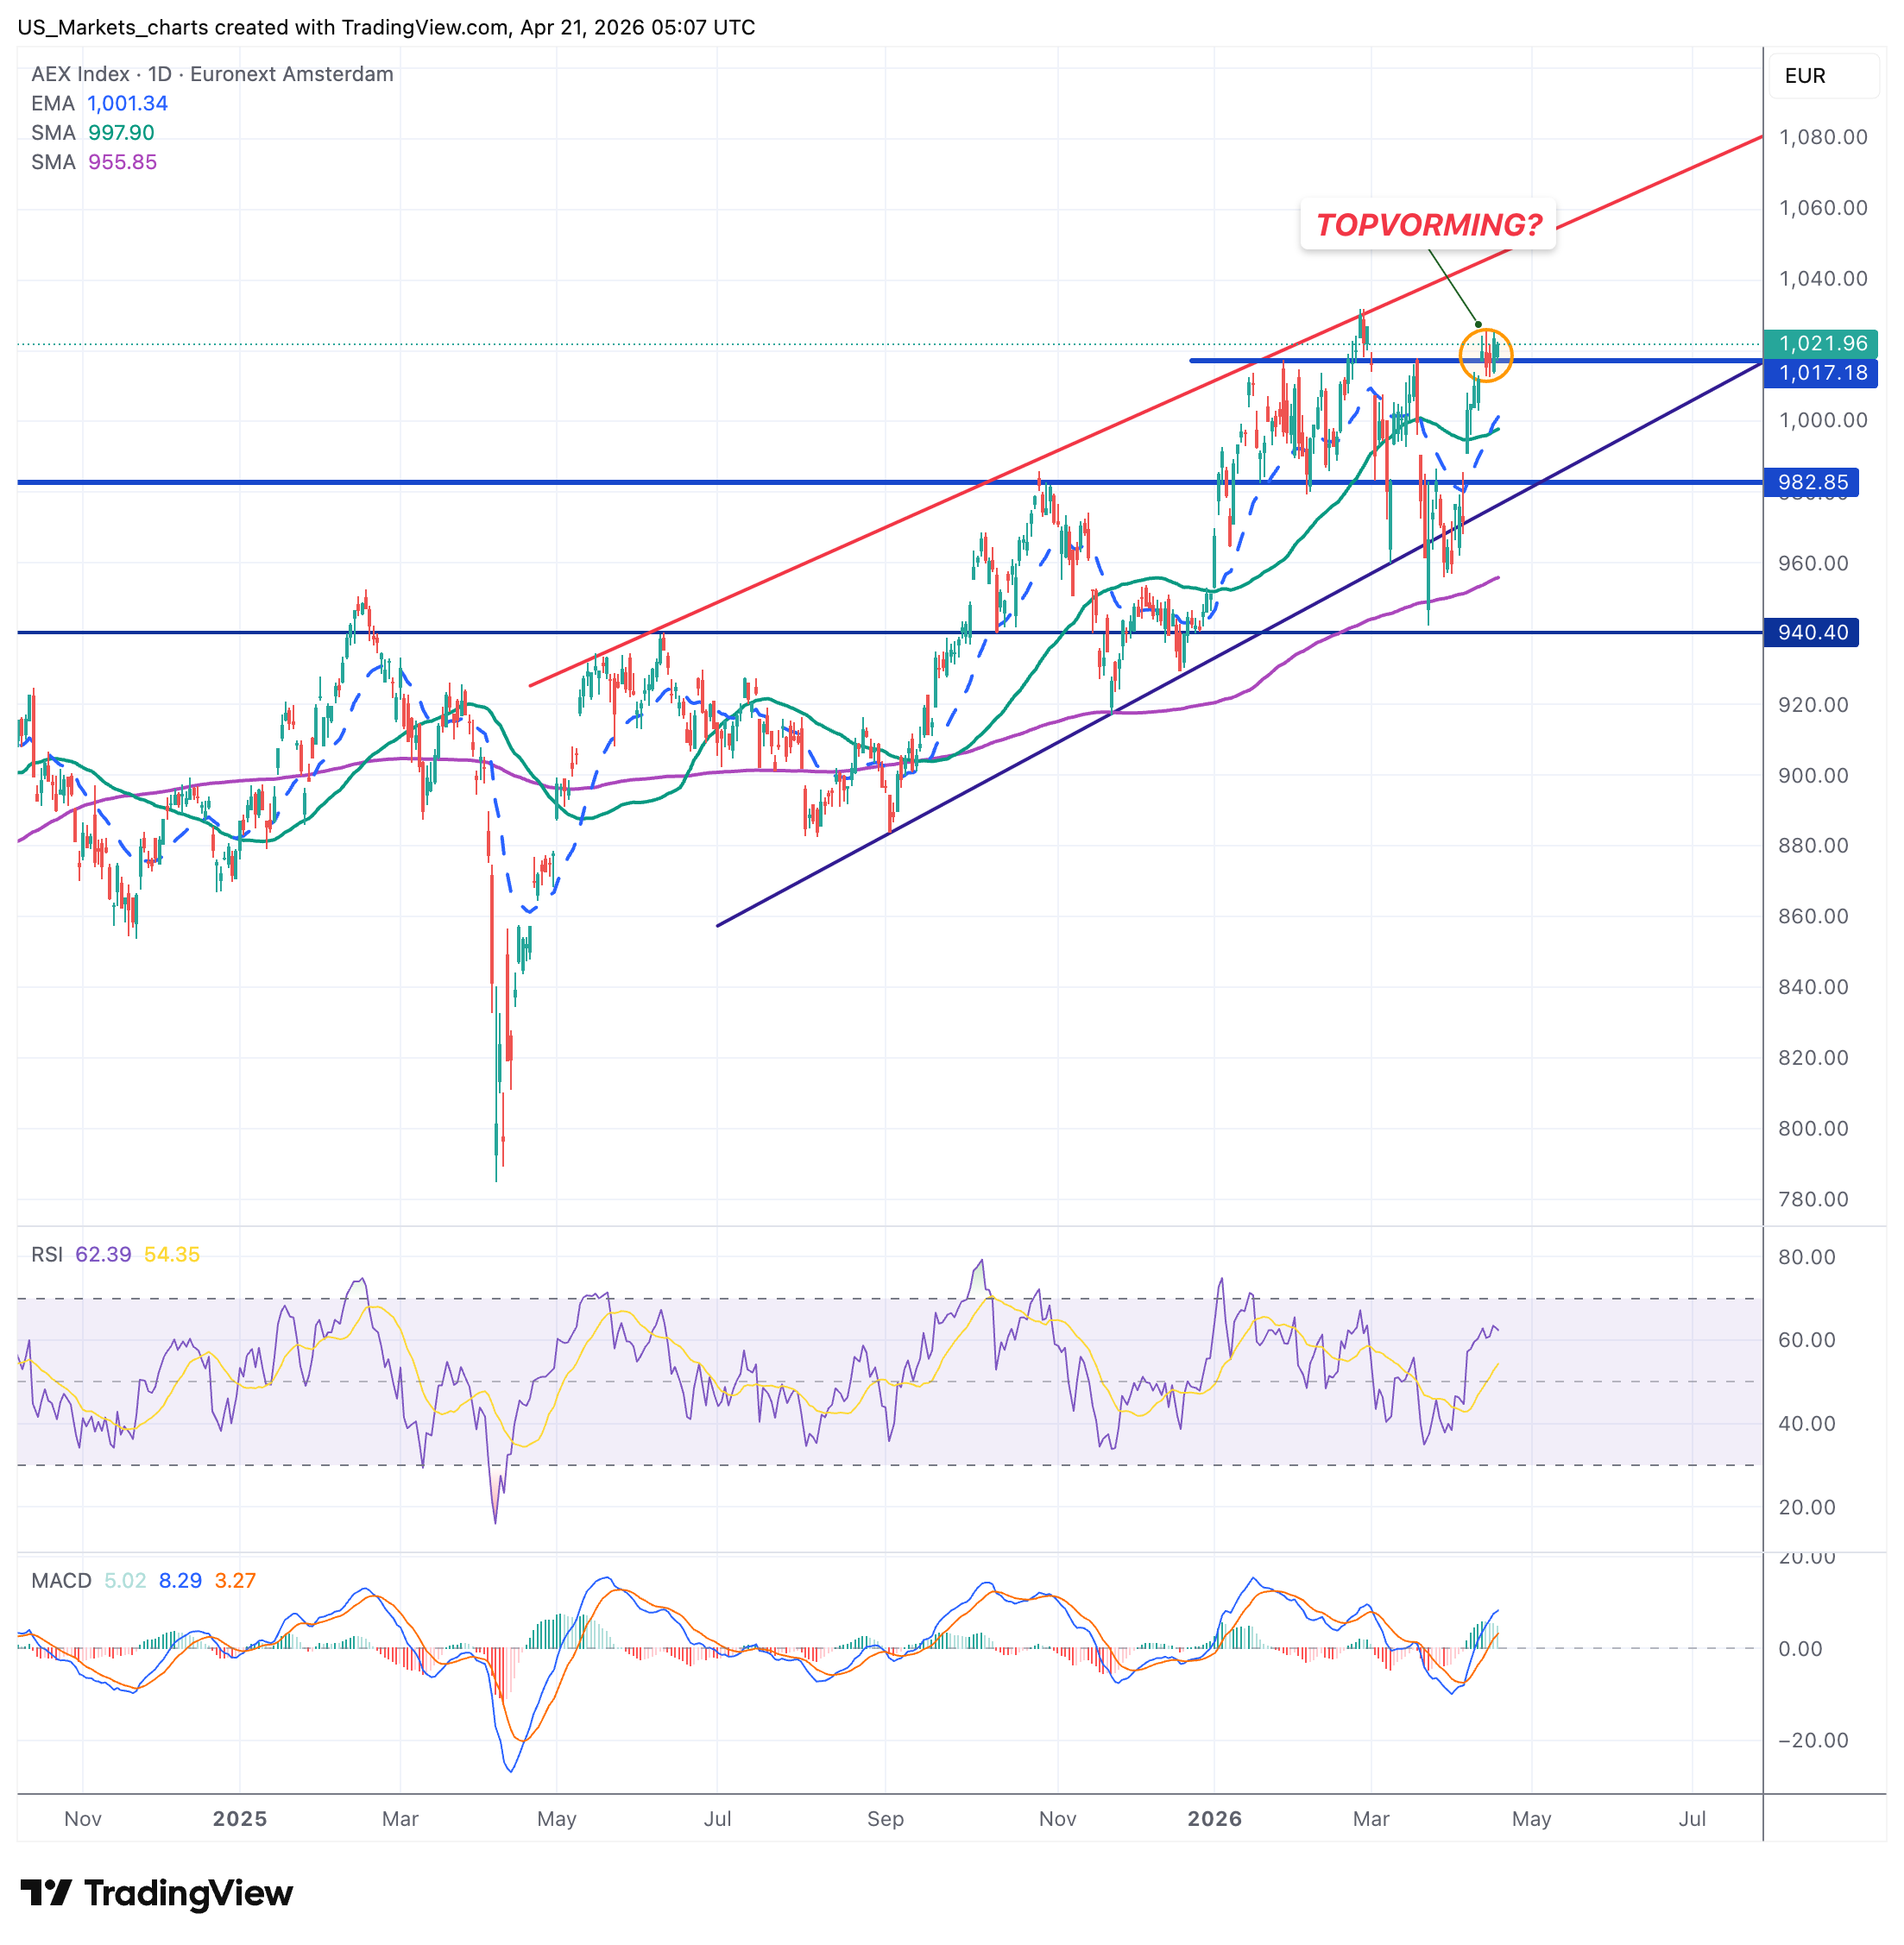Click the May label right of 2026
Viewport: 1904px width, 1945px height.
(1530, 1818)
